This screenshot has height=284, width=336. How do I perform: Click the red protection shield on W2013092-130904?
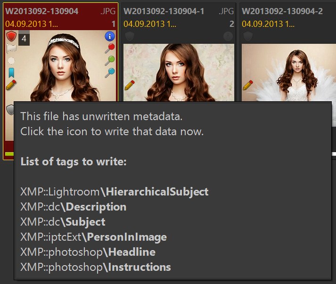point(11,36)
